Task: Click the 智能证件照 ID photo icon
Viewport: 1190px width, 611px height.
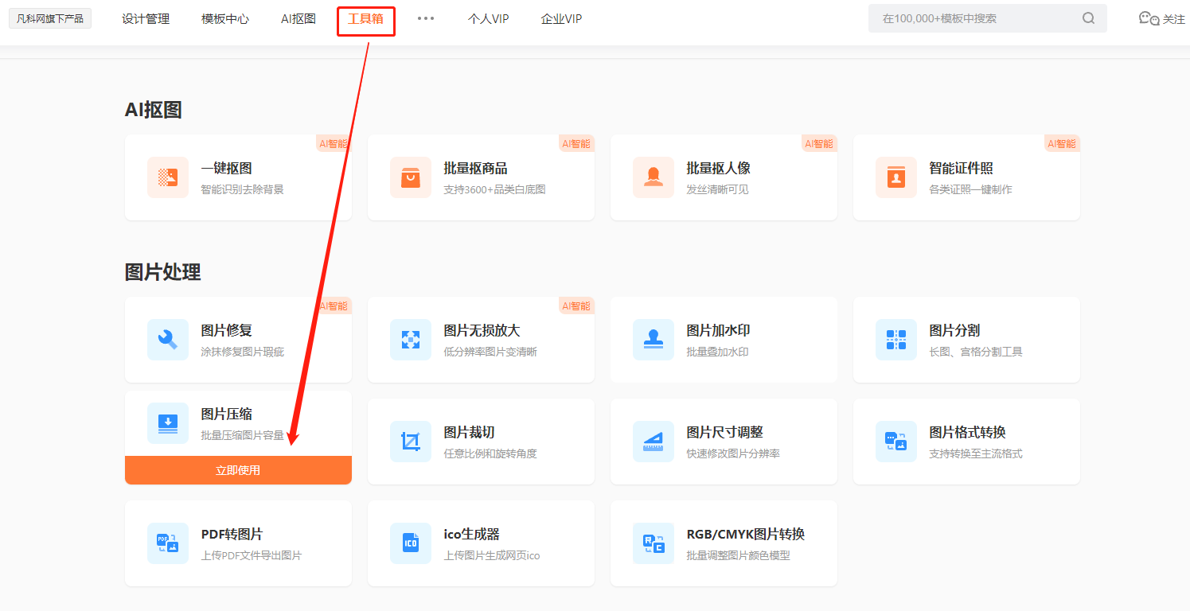Action: pyautogui.click(x=896, y=177)
